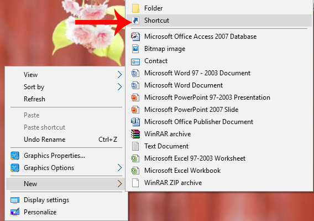
Task: Click the Excel 97-2003 Worksheet icon
Action: point(135,158)
